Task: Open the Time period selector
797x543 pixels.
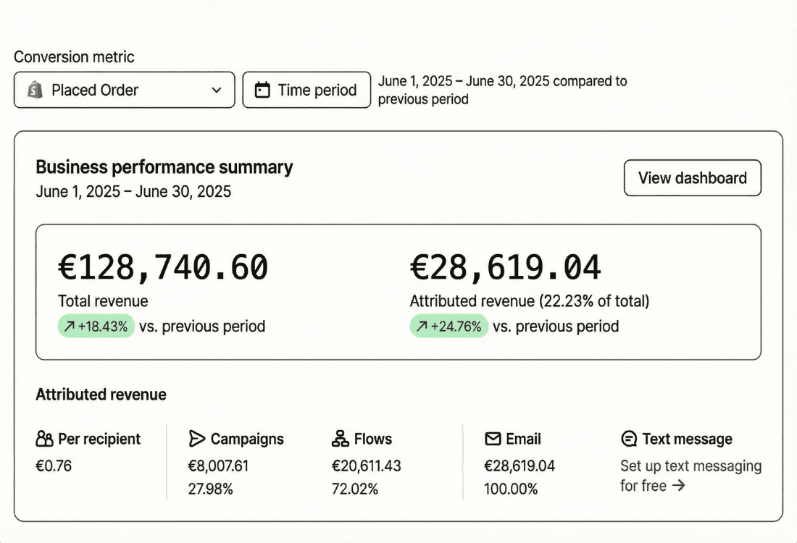Action: (306, 90)
